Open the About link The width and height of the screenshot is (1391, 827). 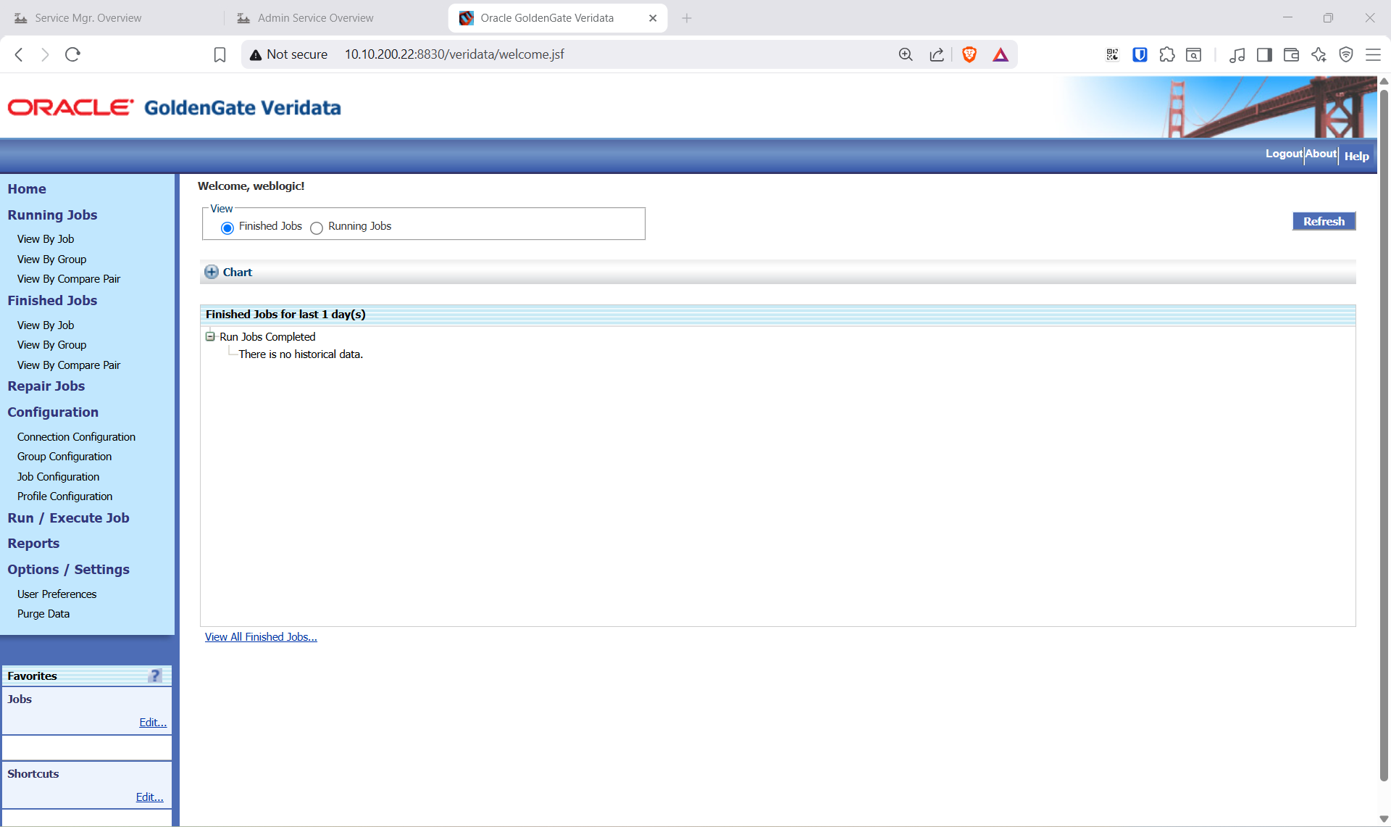(1321, 154)
